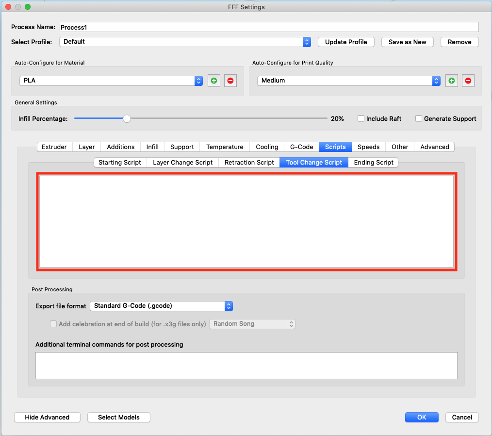Switch to the Infill tab
This screenshot has width=492, height=436.
[x=152, y=147]
